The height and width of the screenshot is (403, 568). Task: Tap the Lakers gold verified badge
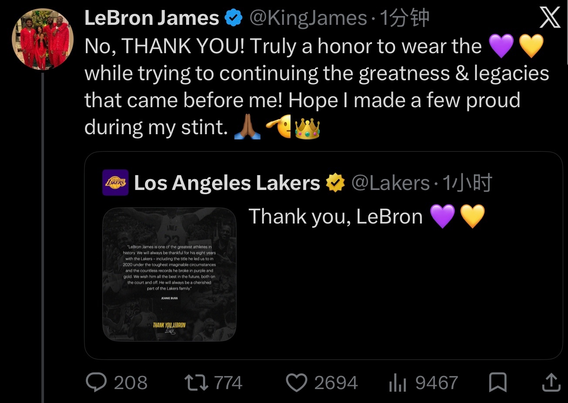click(x=335, y=183)
